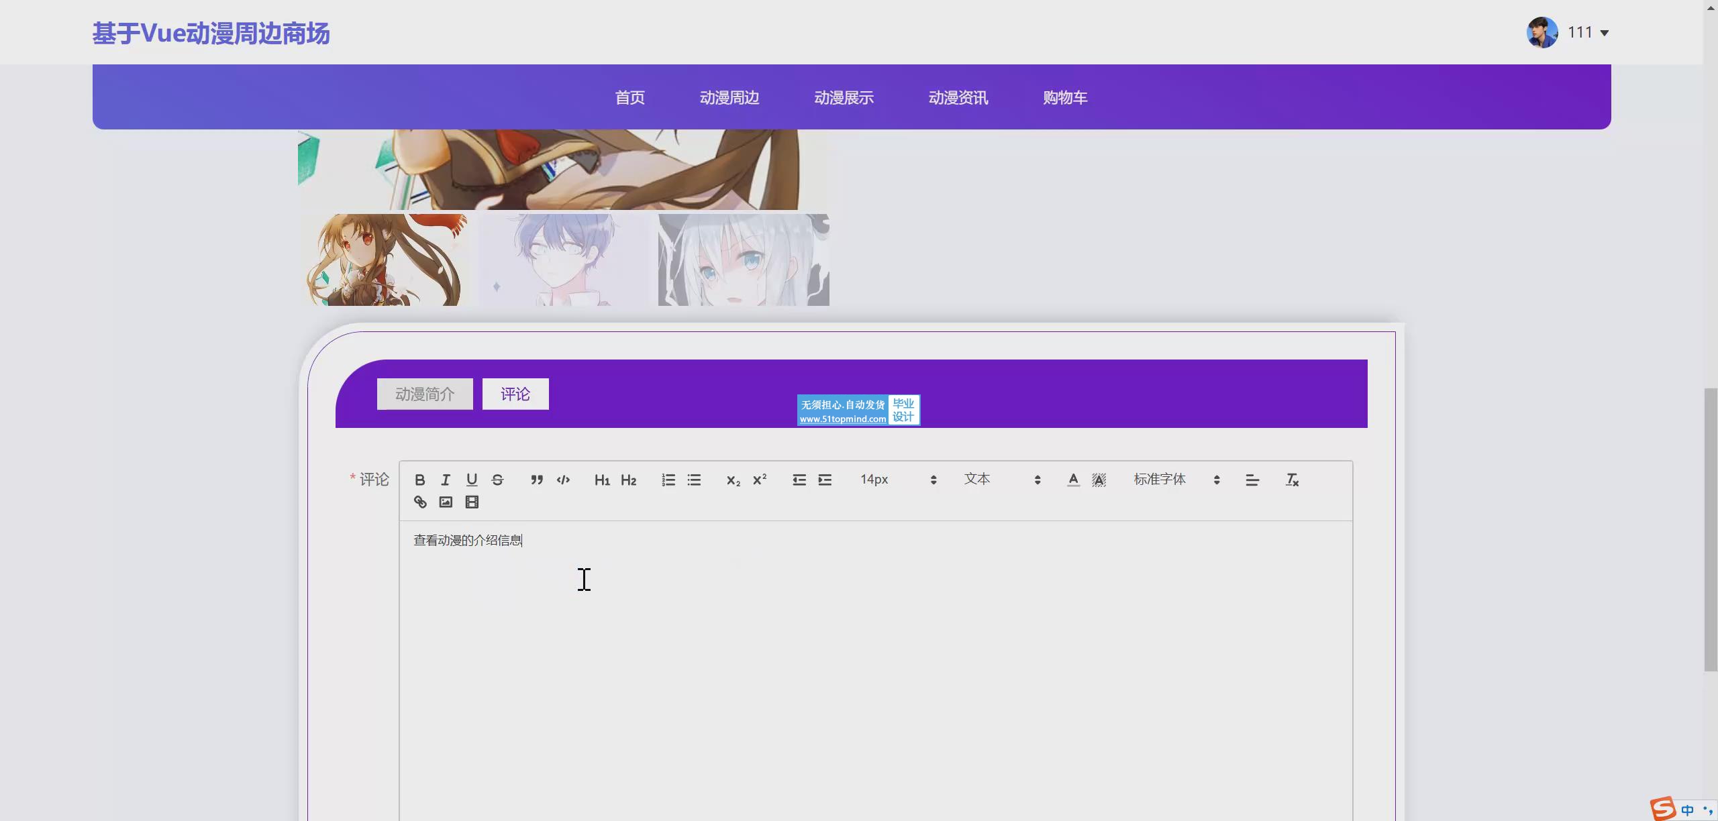Clear text formatting in editor

click(1292, 480)
